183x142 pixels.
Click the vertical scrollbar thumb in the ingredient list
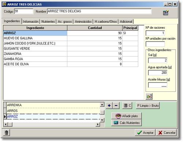tap(102, 113)
